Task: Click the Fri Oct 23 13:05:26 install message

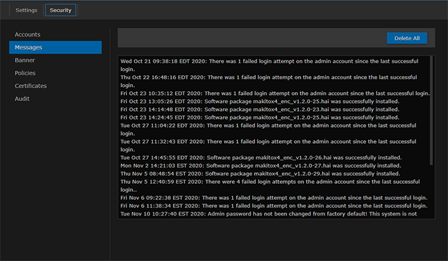Action: coord(260,102)
